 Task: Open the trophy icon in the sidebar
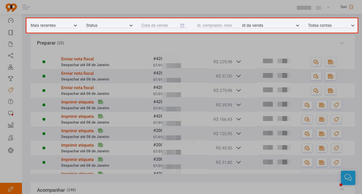point(11,78)
